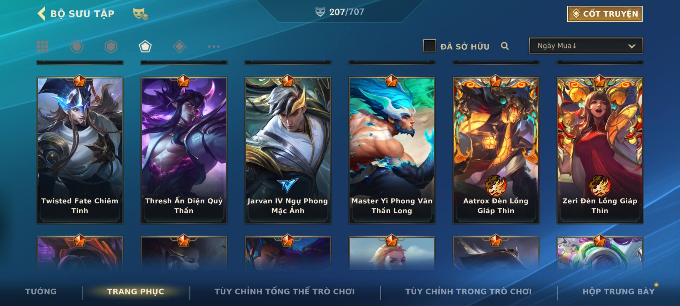Open the Hộp Trưng Bày tab
Image resolution: width=680 pixels, height=306 pixels.
pos(619,292)
